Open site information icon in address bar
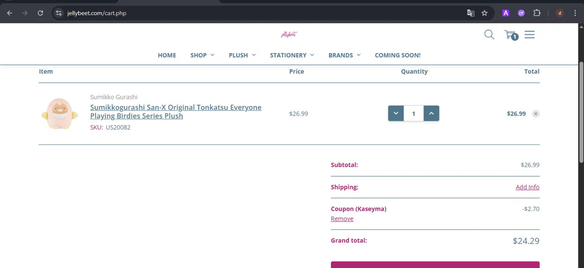 pos(59,13)
